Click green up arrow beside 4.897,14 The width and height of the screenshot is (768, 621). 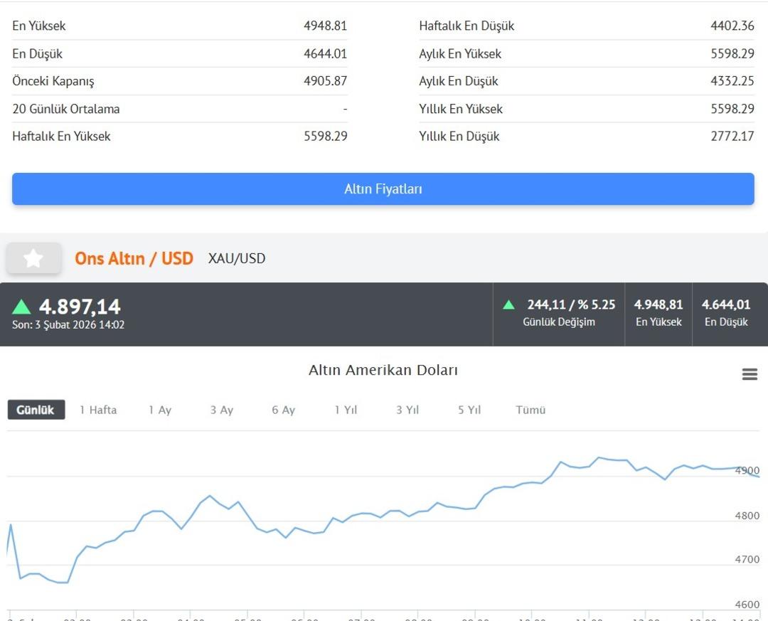tap(22, 307)
